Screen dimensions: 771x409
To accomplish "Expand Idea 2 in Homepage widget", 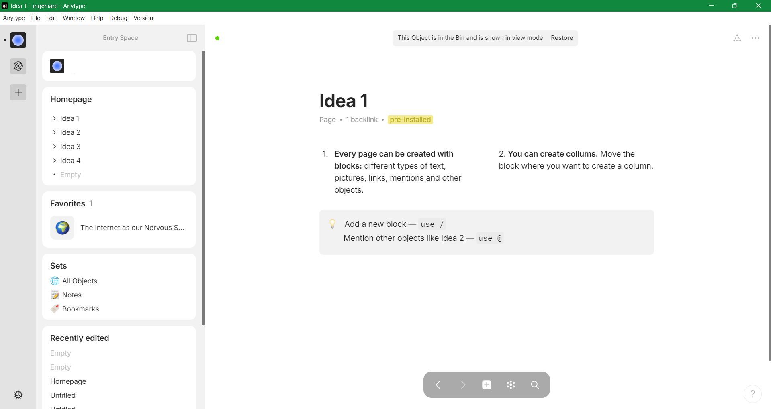I will (x=55, y=132).
